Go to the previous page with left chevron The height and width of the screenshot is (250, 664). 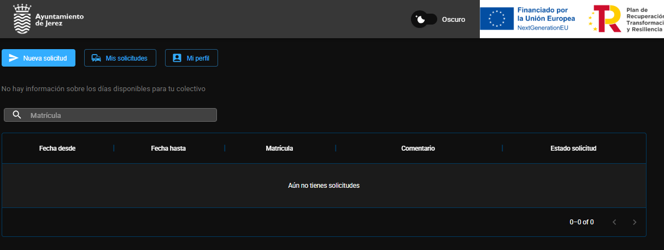(x=614, y=222)
